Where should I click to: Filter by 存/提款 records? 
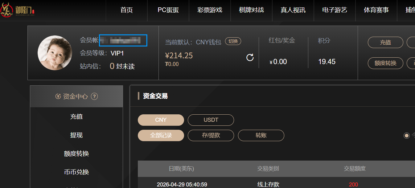[x=211, y=135]
